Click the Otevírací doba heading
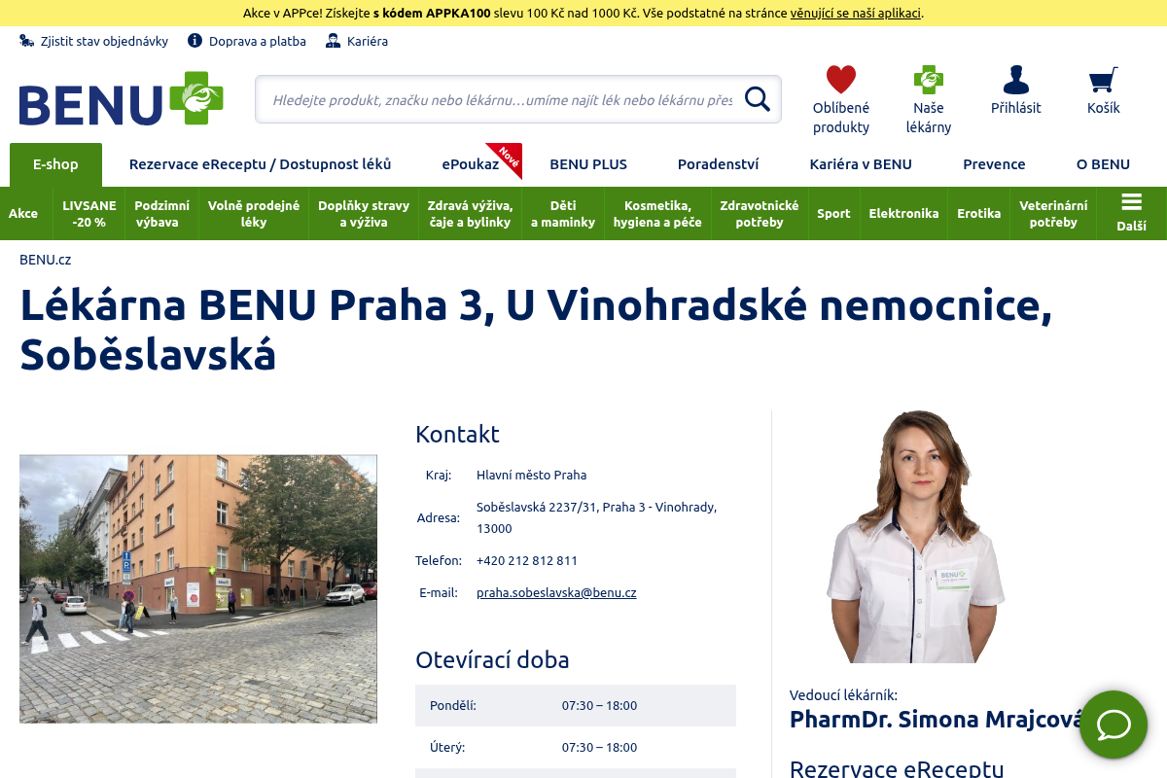 (492, 659)
